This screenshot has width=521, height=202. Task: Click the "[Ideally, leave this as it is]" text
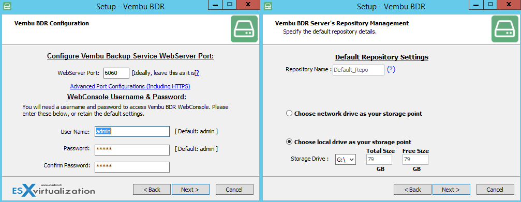tap(164, 73)
